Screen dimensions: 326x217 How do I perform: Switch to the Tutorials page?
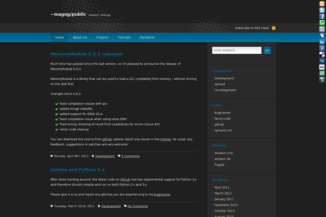(x=124, y=37)
